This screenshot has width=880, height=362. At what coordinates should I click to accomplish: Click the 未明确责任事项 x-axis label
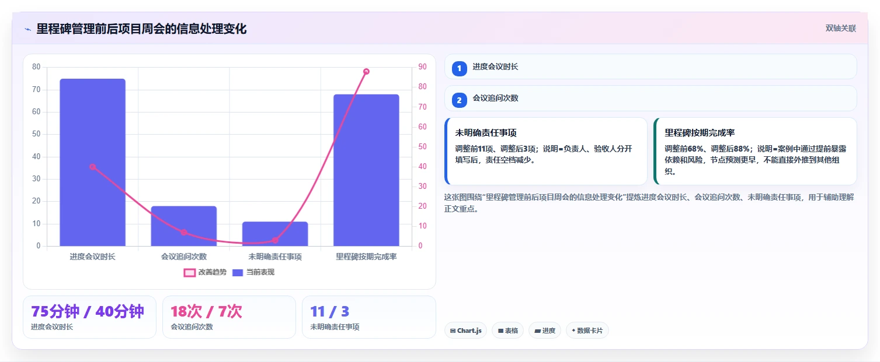click(x=275, y=256)
